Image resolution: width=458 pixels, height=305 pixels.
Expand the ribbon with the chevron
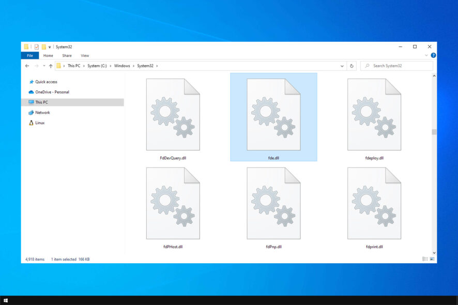(x=426, y=55)
